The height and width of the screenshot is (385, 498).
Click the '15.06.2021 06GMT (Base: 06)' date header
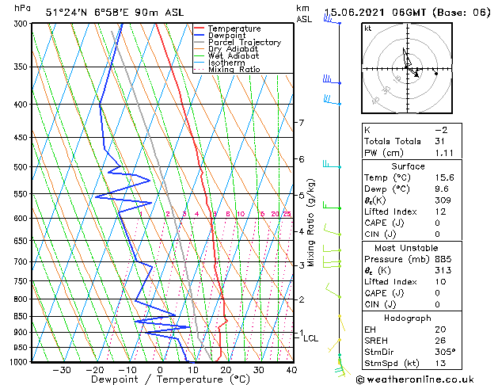[407, 13]
